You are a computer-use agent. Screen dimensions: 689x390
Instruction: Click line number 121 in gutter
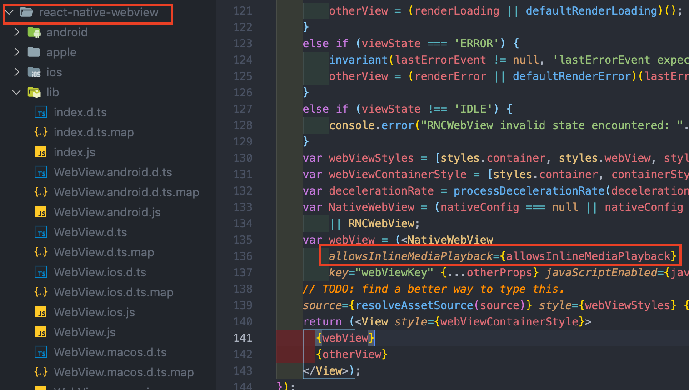tap(243, 10)
